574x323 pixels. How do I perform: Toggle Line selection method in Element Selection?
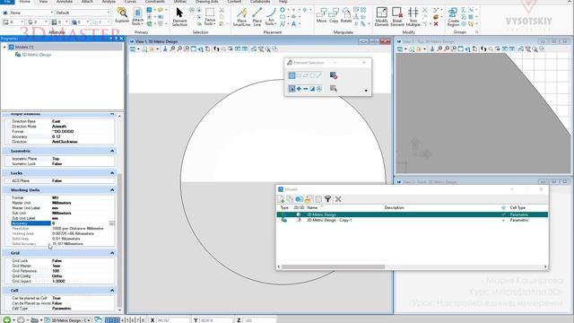click(319, 75)
